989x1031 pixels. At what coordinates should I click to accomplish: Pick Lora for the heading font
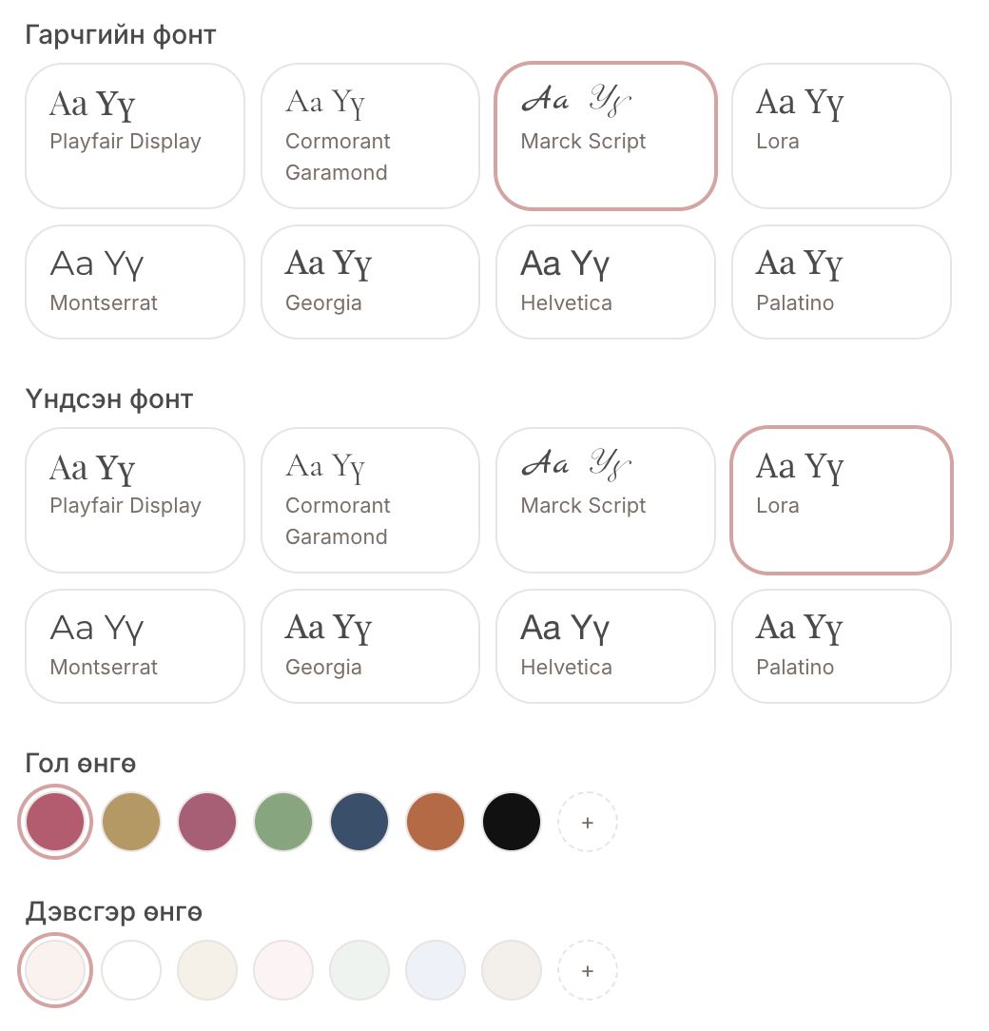pos(842,136)
